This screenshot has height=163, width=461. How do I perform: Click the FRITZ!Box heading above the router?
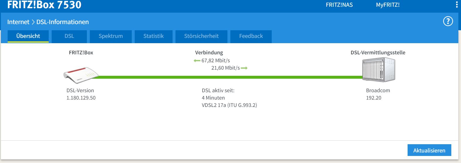point(81,53)
